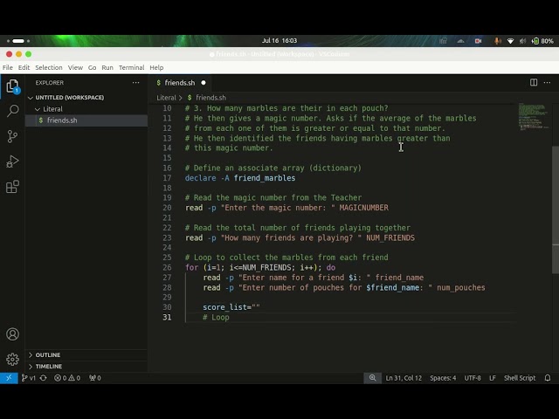Open Explorer views and more actions ellipsis

pos(136,83)
